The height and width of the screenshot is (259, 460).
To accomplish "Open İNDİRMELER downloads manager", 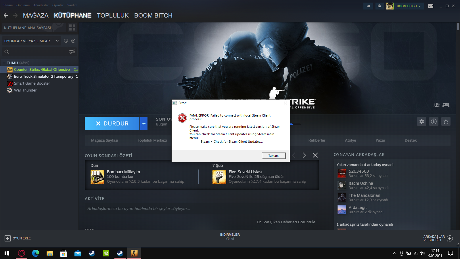I will pos(230,236).
